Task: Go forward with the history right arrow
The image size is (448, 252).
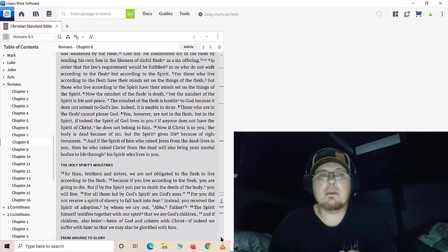Action: [x=201, y=37]
